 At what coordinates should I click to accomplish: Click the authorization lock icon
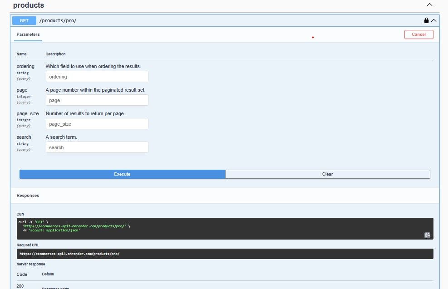(x=426, y=20)
